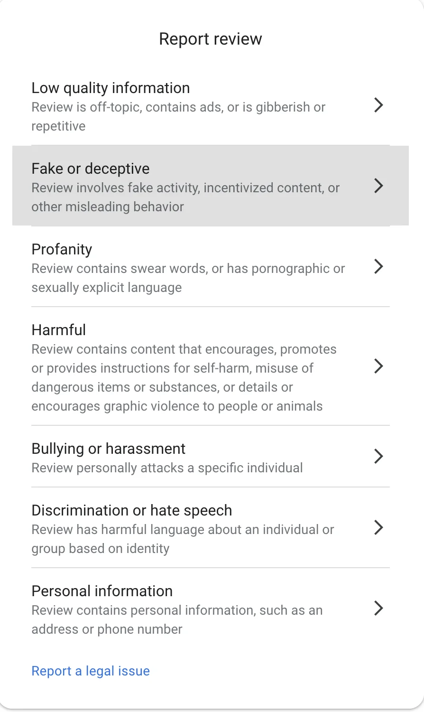424x712 pixels.
Task: Click the Low quality information heading
Action: click(x=111, y=88)
